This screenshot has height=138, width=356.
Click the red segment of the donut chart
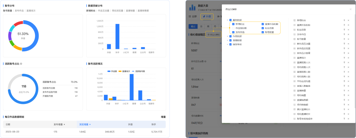18,24
